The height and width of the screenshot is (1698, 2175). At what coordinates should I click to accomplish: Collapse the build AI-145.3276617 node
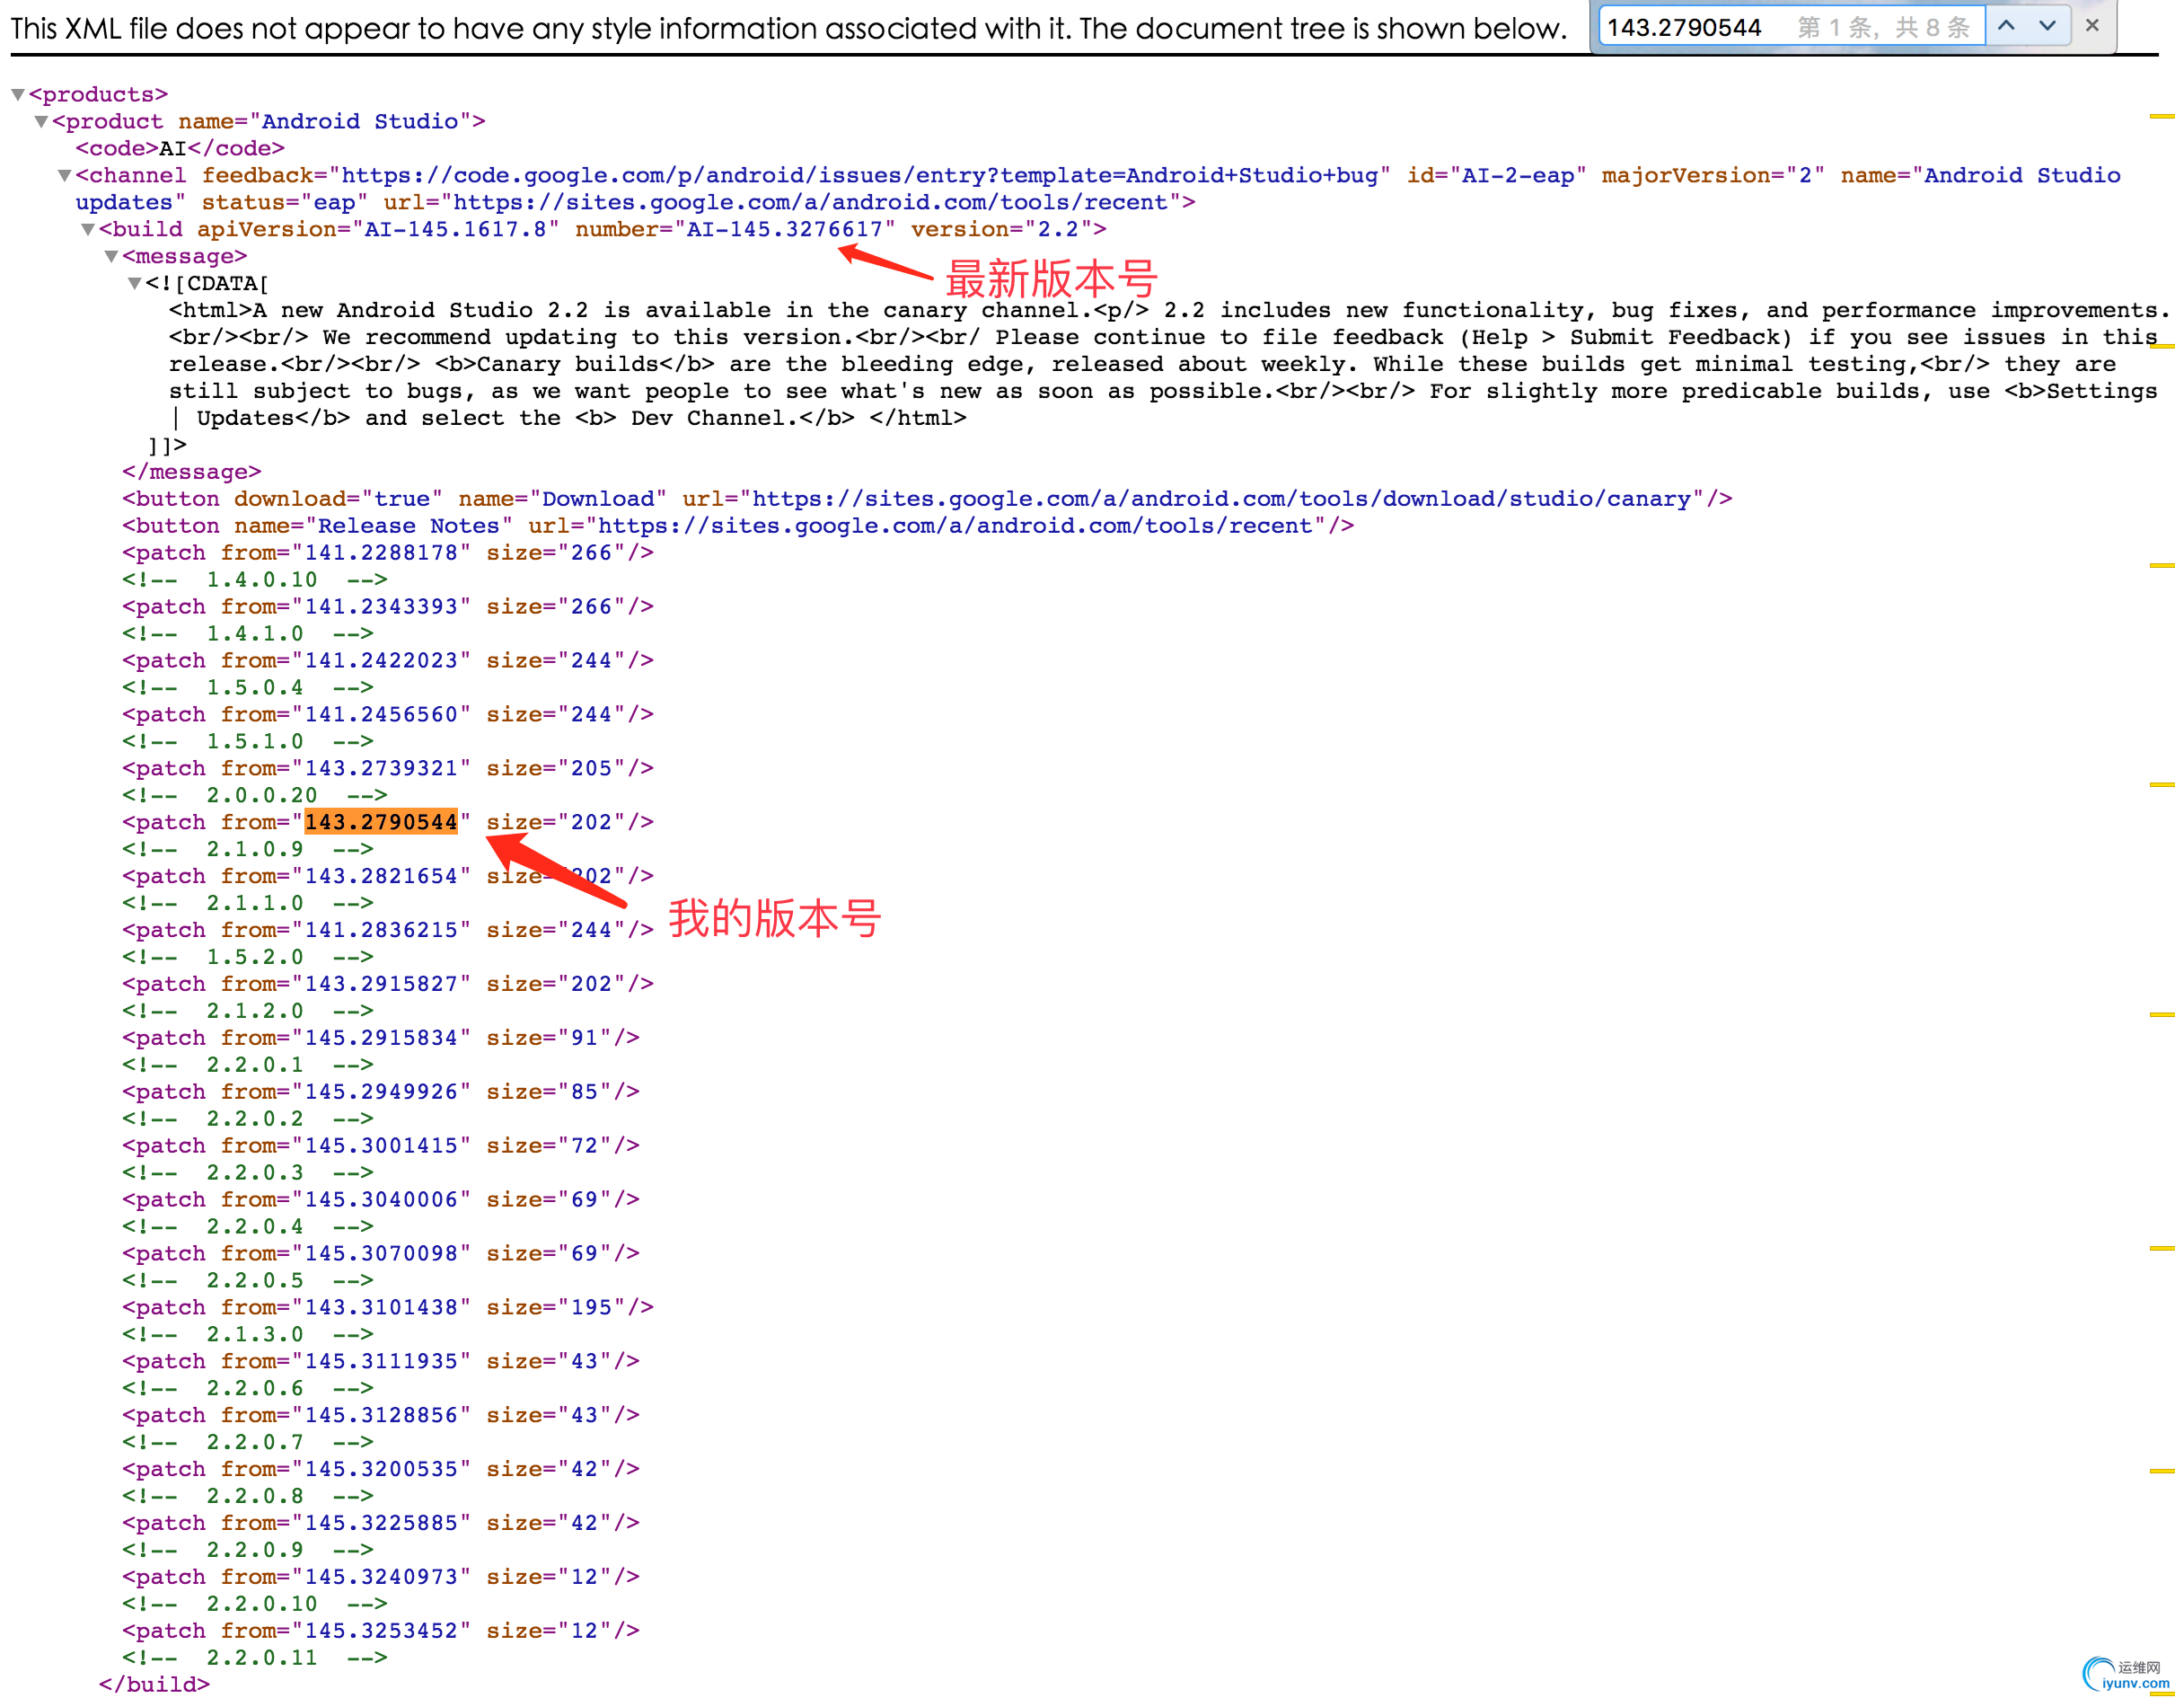point(88,229)
